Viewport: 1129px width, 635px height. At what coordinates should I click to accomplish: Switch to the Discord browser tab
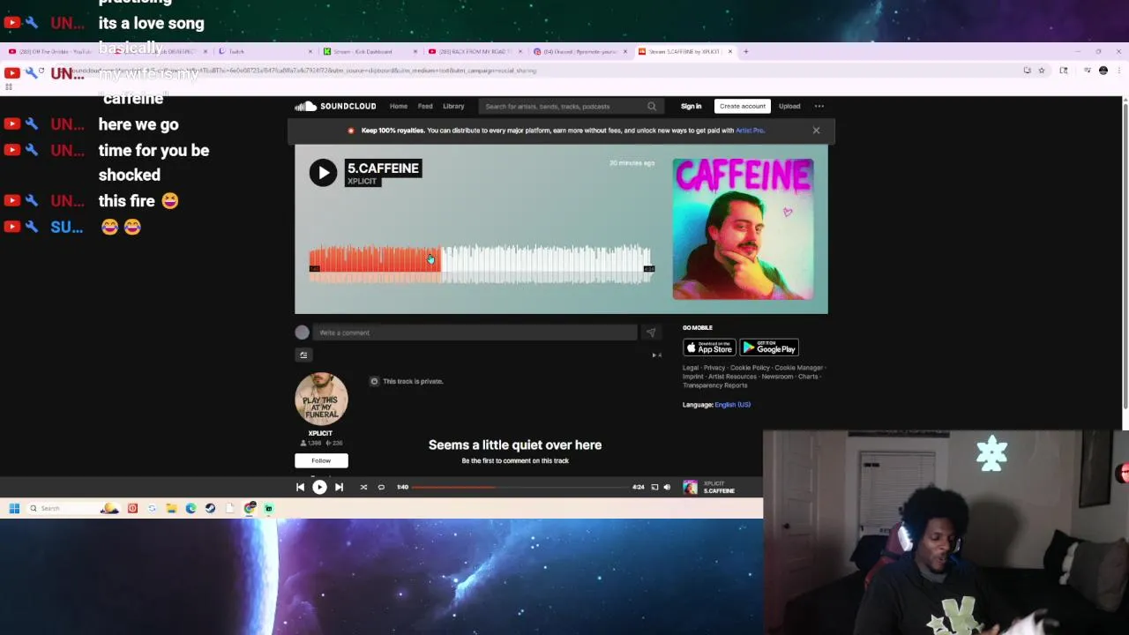point(579,51)
